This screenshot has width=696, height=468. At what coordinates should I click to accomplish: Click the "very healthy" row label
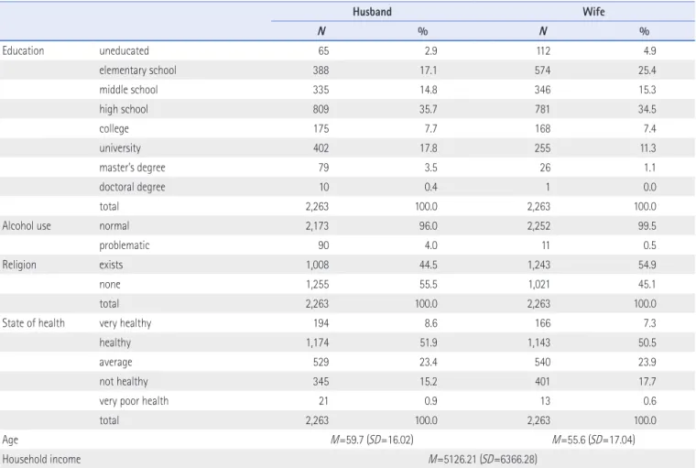(125, 323)
